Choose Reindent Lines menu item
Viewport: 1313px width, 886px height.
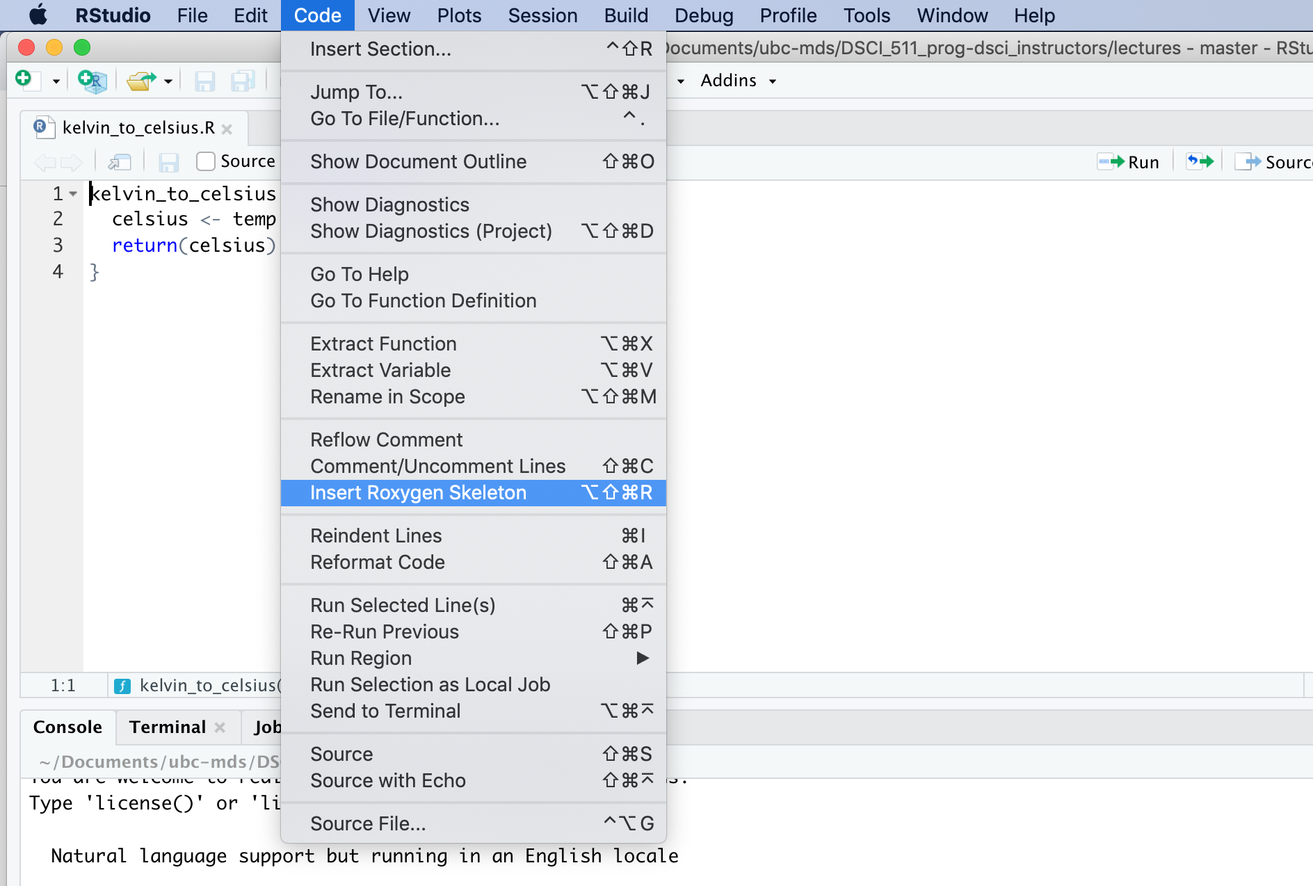pyautogui.click(x=474, y=535)
